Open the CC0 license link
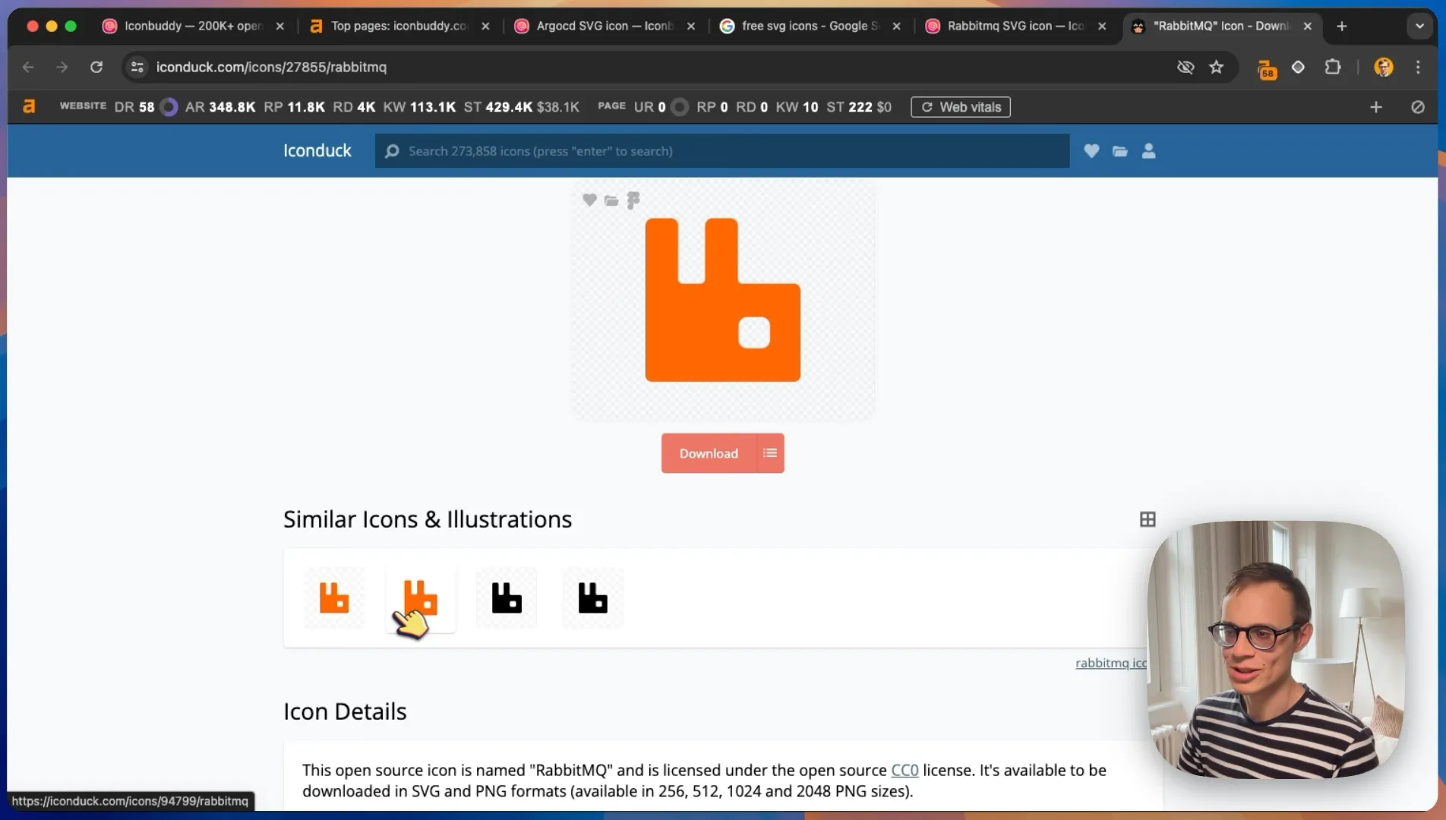The height and width of the screenshot is (820, 1446). 905,770
